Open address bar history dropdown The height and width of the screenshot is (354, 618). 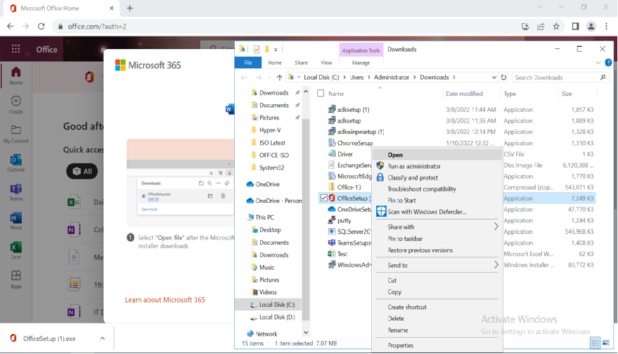[494, 77]
